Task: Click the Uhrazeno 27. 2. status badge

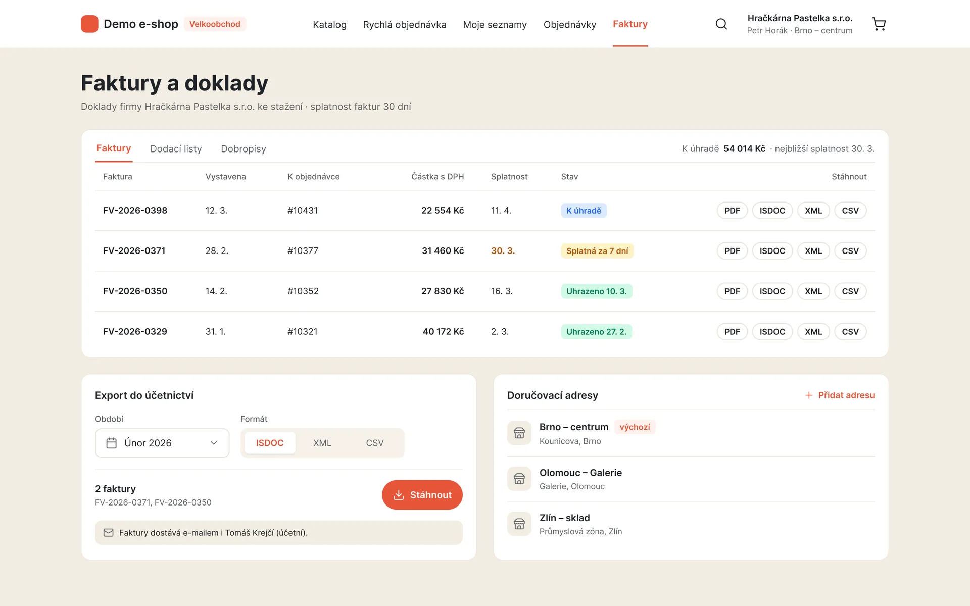Action: point(596,332)
